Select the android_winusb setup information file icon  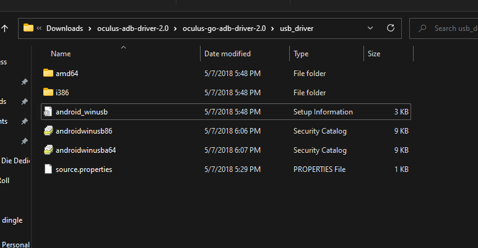click(x=48, y=112)
